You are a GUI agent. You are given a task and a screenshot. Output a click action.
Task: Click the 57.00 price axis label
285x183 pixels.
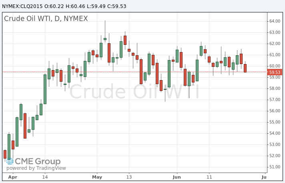tap(274, 99)
